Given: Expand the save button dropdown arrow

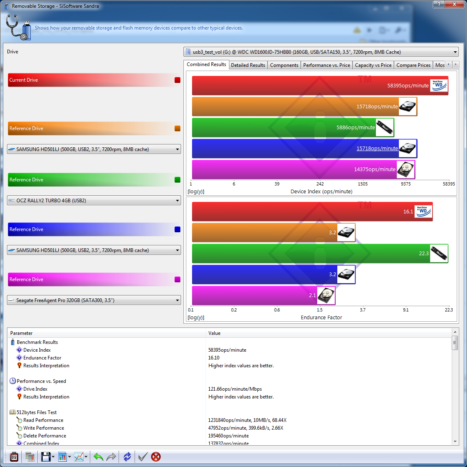Looking at the screenshot, I should coord(53,457).
